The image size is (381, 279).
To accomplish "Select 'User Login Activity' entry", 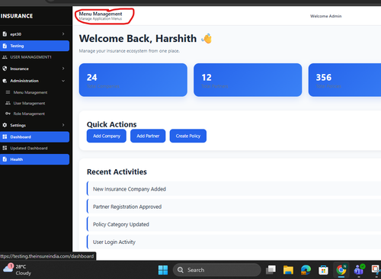I will tap(234, 242).
